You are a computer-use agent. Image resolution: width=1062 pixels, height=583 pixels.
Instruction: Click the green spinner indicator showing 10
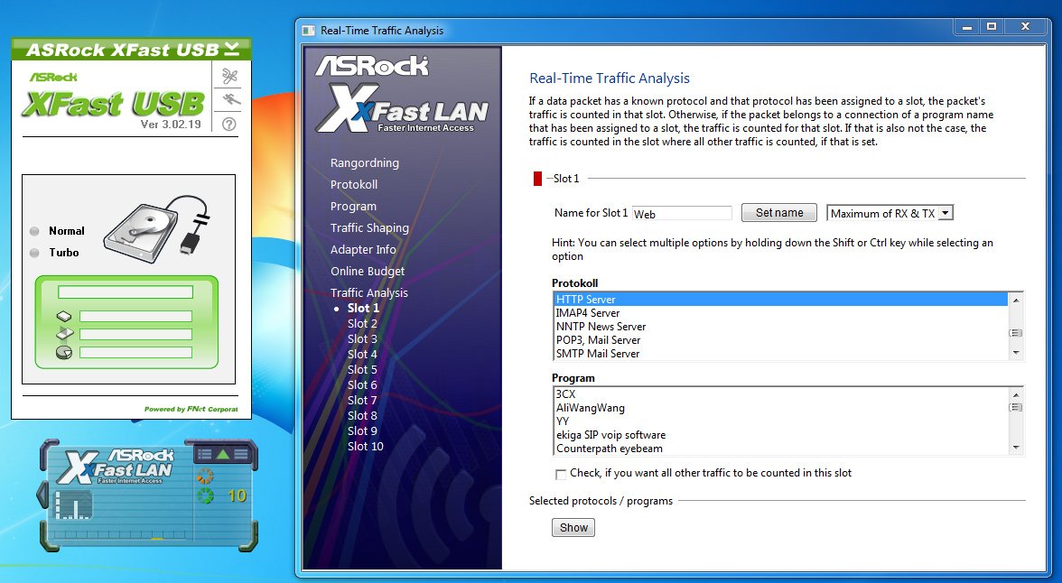pyautogui.click(x=205, y=496)
